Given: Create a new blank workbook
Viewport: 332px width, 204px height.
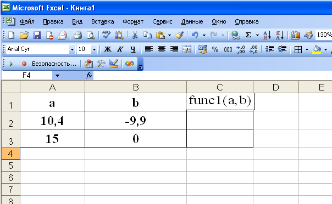Looking at the screenshot, I should (x=11, y=35).
